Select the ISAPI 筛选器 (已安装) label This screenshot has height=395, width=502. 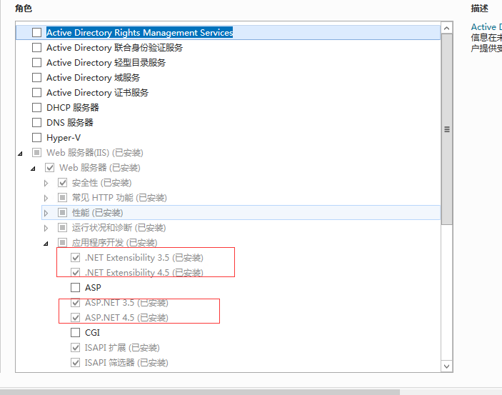[126, 363]
